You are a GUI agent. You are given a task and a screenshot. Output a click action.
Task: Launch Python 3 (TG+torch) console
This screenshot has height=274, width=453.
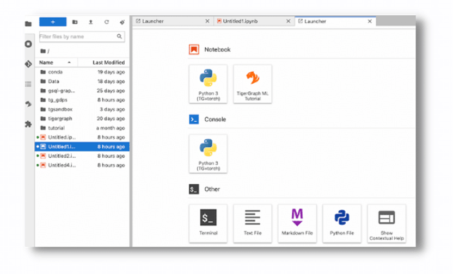pos(208,154)
